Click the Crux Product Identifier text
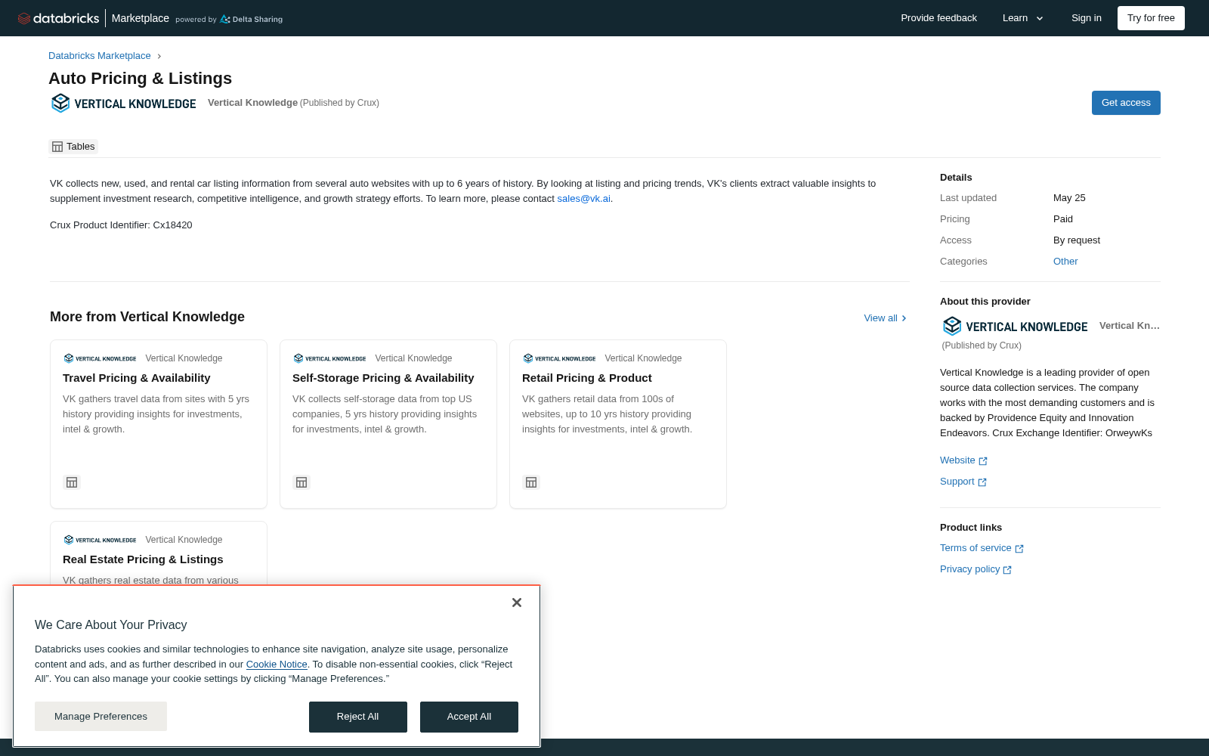The width and height of the screenshot is (1209, 756). [x=121, y=225]
